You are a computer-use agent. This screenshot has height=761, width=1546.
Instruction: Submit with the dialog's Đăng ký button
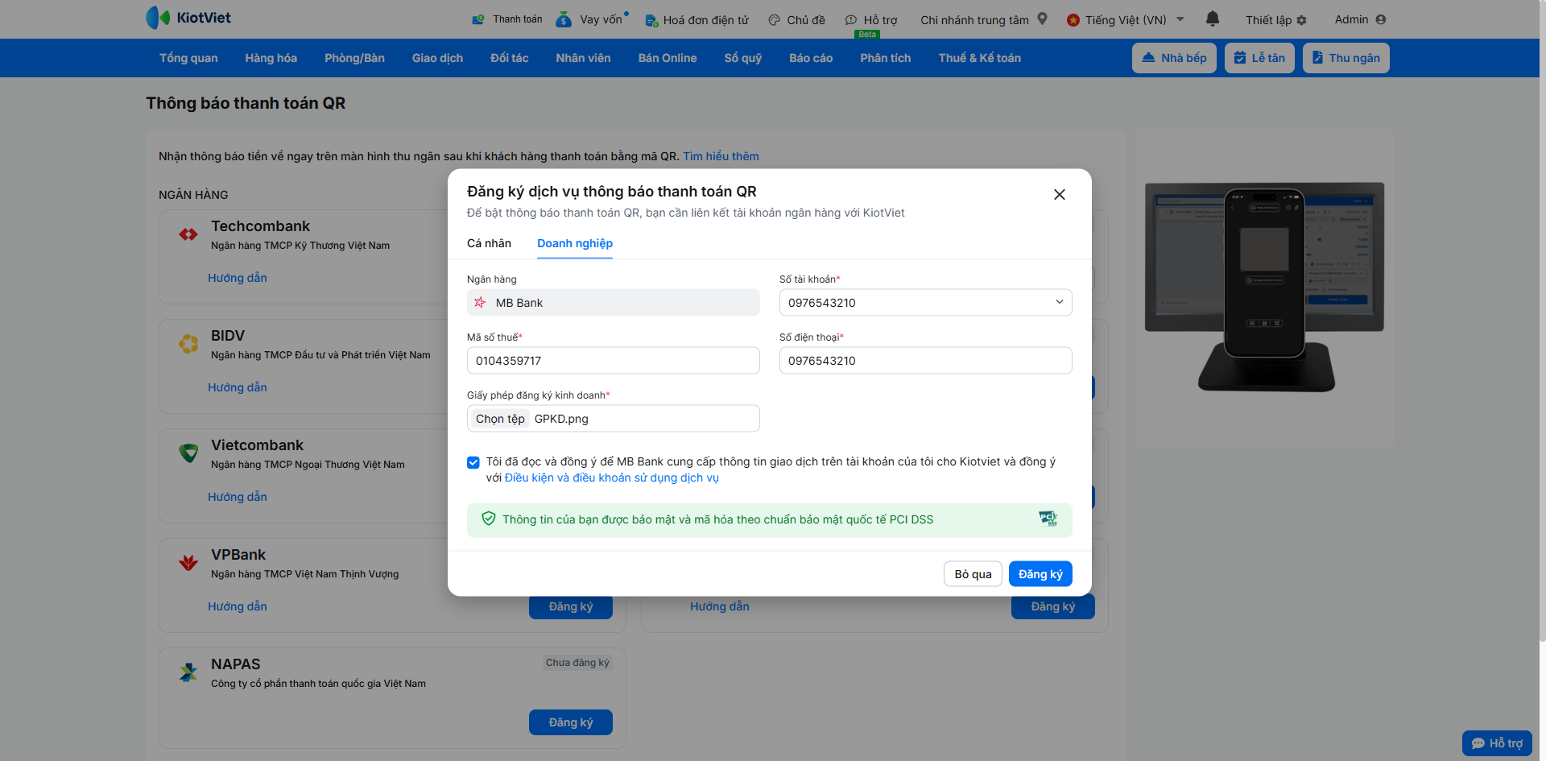pyautogui.click(x=1040, y=574)
